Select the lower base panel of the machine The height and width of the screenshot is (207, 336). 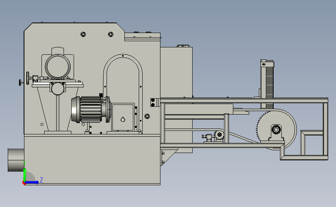[x=92, y=160]
